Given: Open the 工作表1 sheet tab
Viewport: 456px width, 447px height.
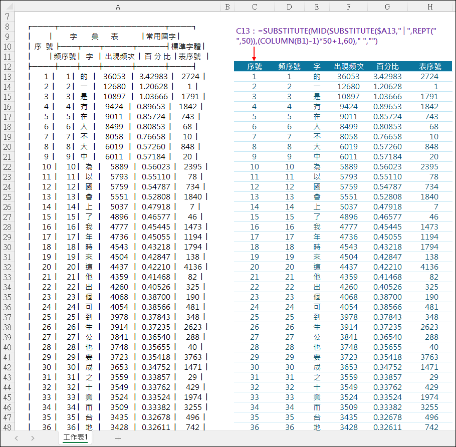Looking at the screenshot, I should [x=75, y=437].
